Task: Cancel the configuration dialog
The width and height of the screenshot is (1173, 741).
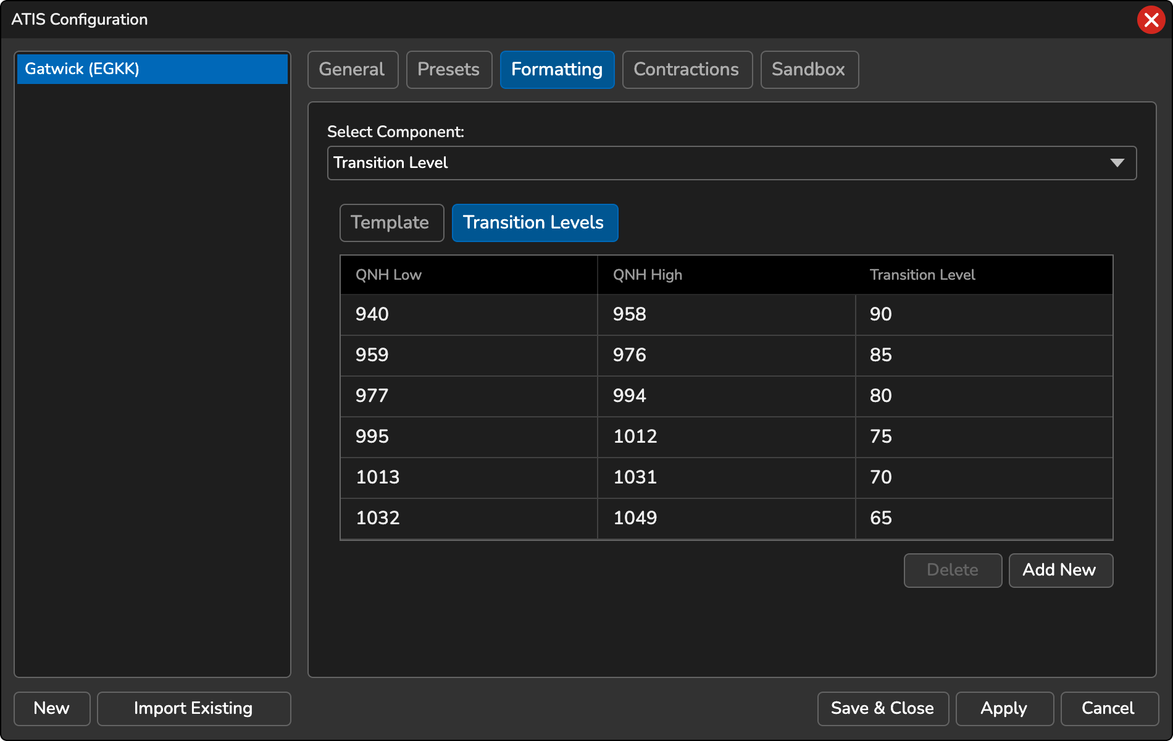Action: pyautogui.click(x=1108, y=708)
